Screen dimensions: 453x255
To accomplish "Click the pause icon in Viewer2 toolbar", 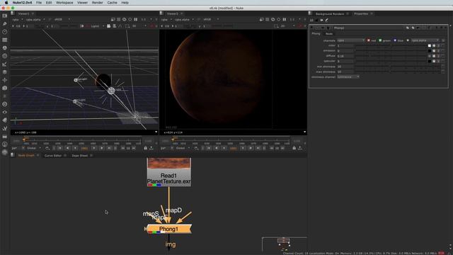I will click(285, 19).
